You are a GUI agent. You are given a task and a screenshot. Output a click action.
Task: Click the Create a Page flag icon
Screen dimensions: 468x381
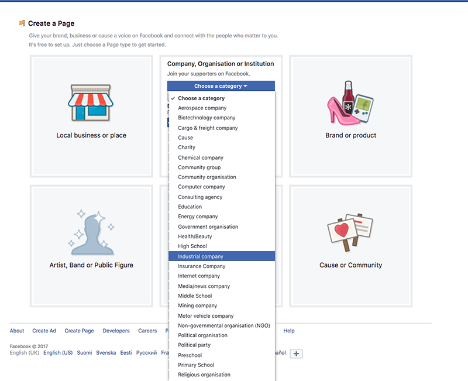tap(22, 23)
